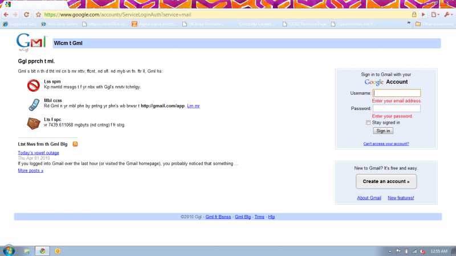
Task: Click the browser forward arrow
Action: [x=15, y=15]
